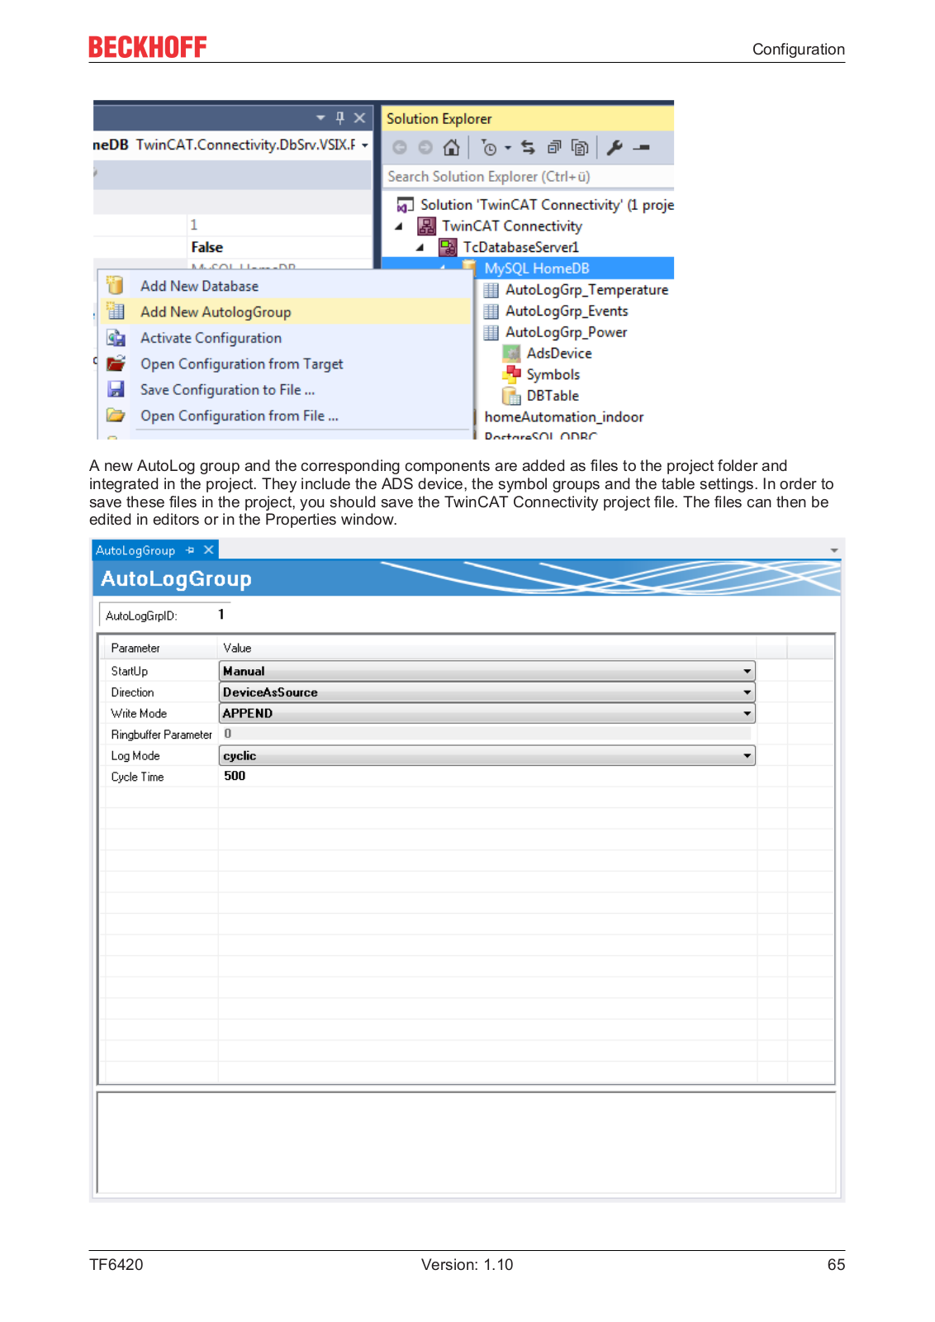The width and height of the screenshot is (935, 1322).
Task: Click the AutoLogGrpID value 1
Action: click(221, 614)
